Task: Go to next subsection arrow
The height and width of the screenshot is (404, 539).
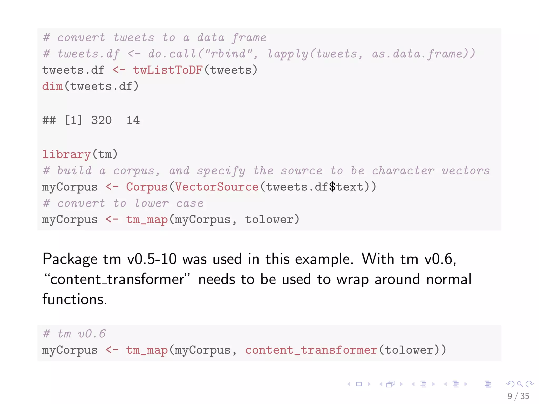Action: [x=434, y=384]
